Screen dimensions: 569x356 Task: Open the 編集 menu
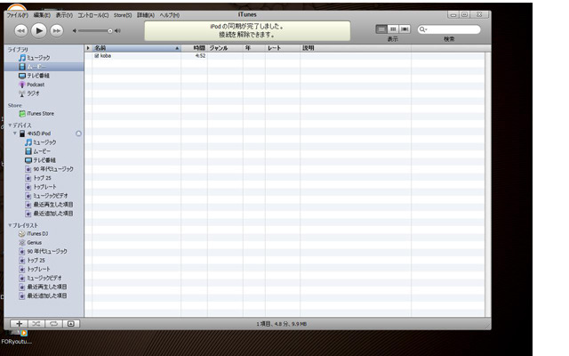tap(42, 15)
